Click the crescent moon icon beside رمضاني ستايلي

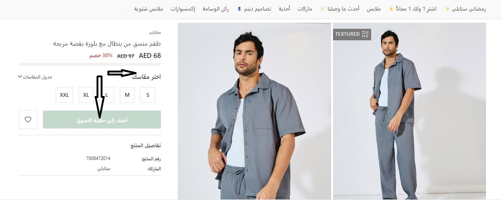click(x=447, y=9)
